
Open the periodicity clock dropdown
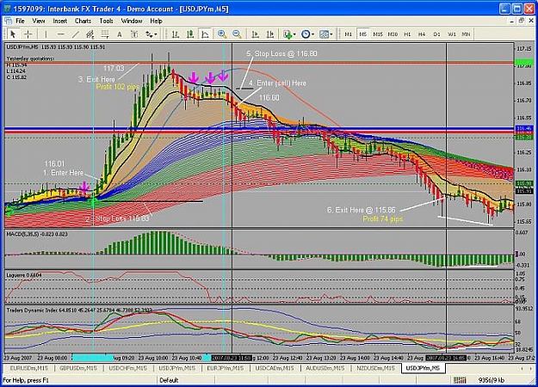[307, 34]
